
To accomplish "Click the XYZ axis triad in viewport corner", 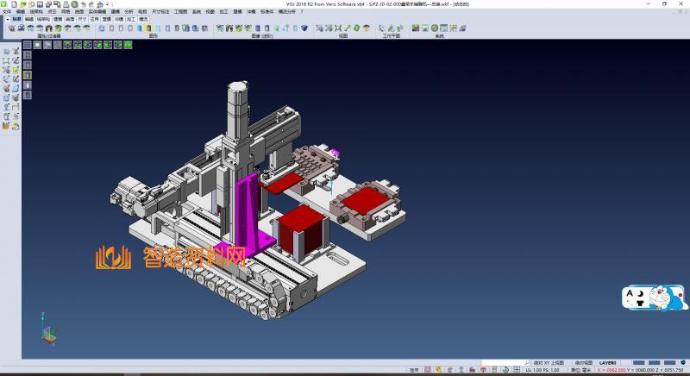I will (x=49, y=332).
